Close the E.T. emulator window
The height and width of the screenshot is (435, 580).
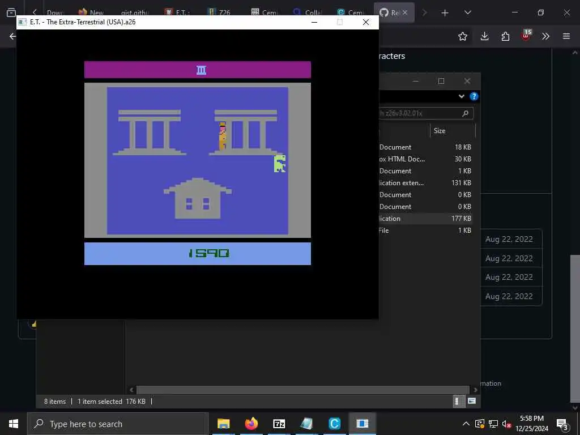pyautogui.click(x=366, y=22)
